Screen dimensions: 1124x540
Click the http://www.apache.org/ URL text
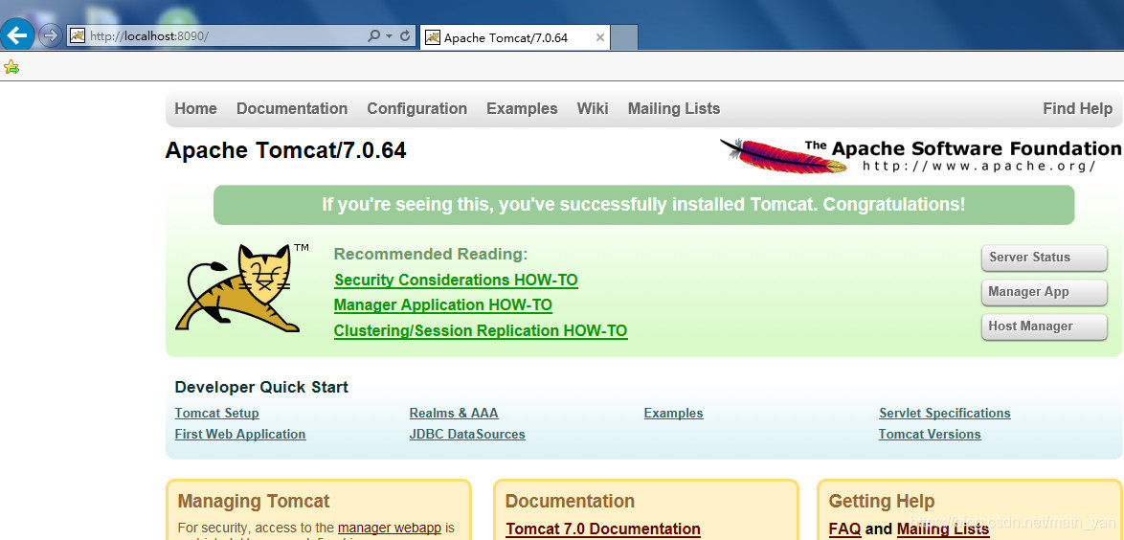[x=979, y=166]
